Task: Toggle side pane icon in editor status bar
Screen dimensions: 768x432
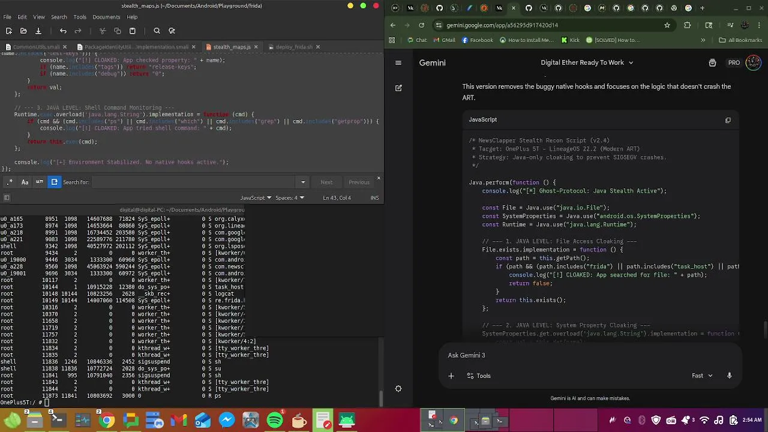Action: tap(7, 198)
